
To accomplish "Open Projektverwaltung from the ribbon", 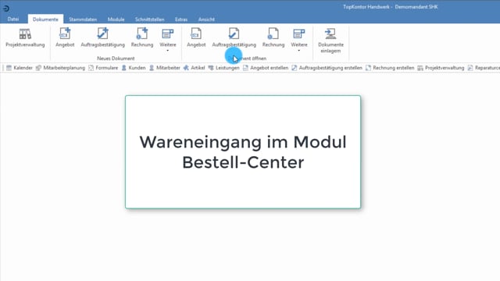I will pos(25,38).
